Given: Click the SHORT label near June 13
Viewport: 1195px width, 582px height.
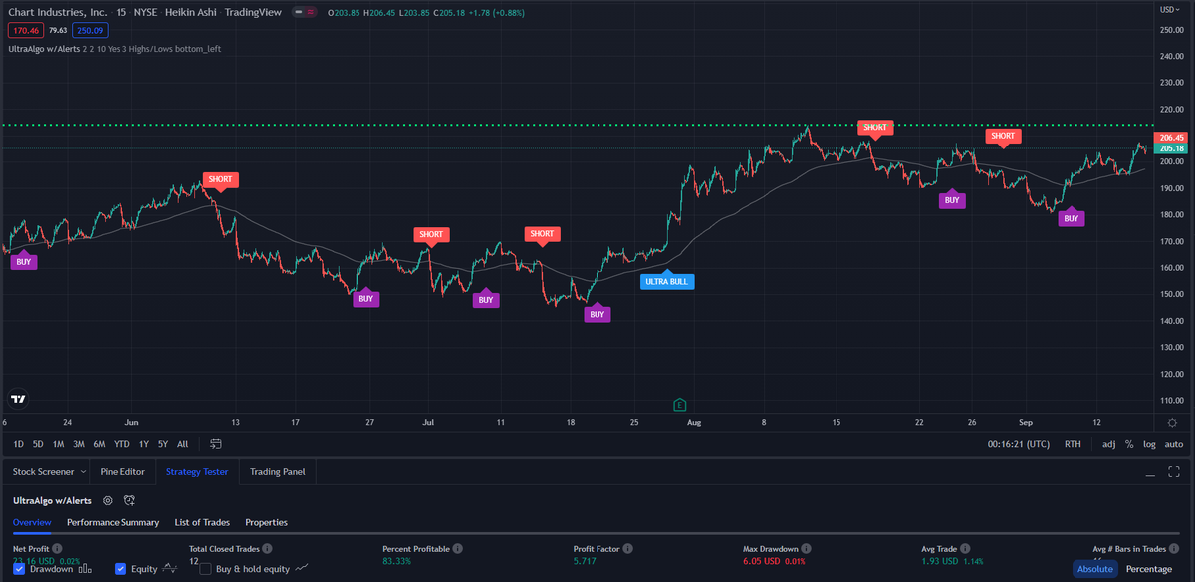Looking at the screenshot, I should pyautogui.click(x=220, y=180).
